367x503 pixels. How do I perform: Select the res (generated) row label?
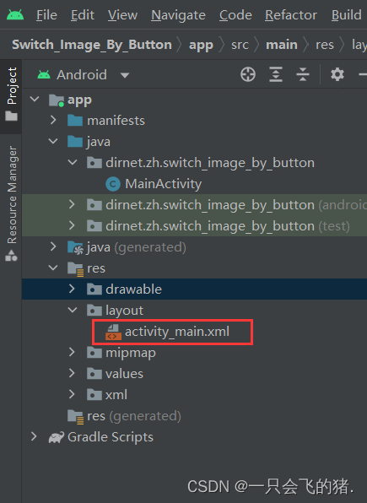[134, 416]
